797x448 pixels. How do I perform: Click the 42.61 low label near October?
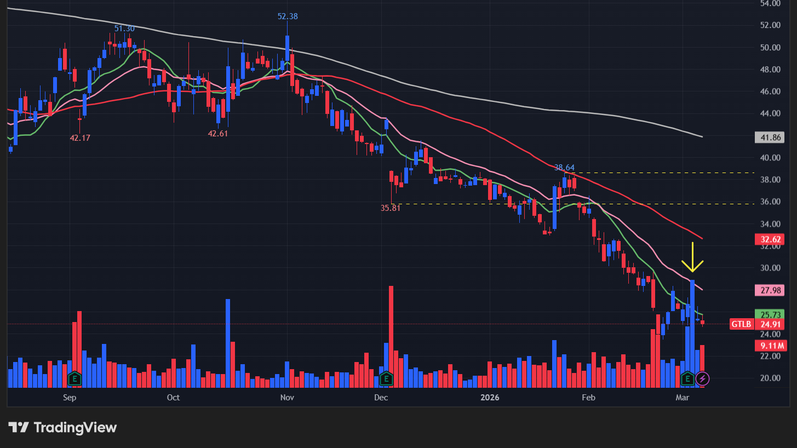[218, 133]
